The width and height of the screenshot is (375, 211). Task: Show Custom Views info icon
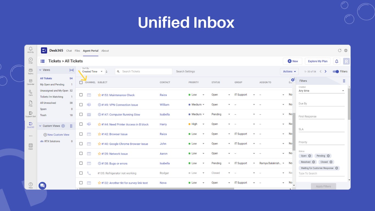(x=63, y=126)
